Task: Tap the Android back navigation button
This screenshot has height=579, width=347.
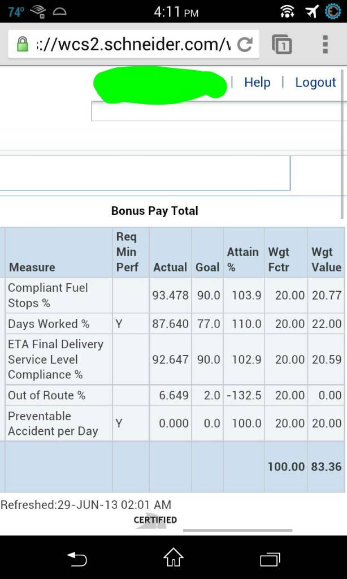Action: tap(77, 558)
